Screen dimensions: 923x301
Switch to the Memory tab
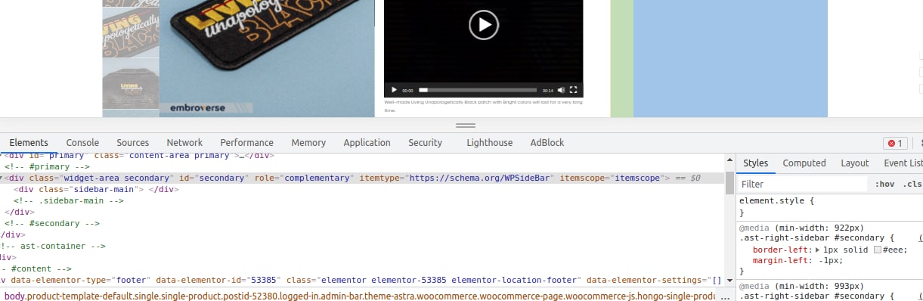(x=308, y=142)
